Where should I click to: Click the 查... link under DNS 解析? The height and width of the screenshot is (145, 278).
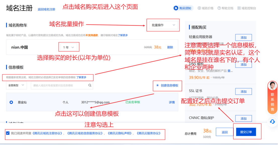pyautogui.click(x=230, y=71)
